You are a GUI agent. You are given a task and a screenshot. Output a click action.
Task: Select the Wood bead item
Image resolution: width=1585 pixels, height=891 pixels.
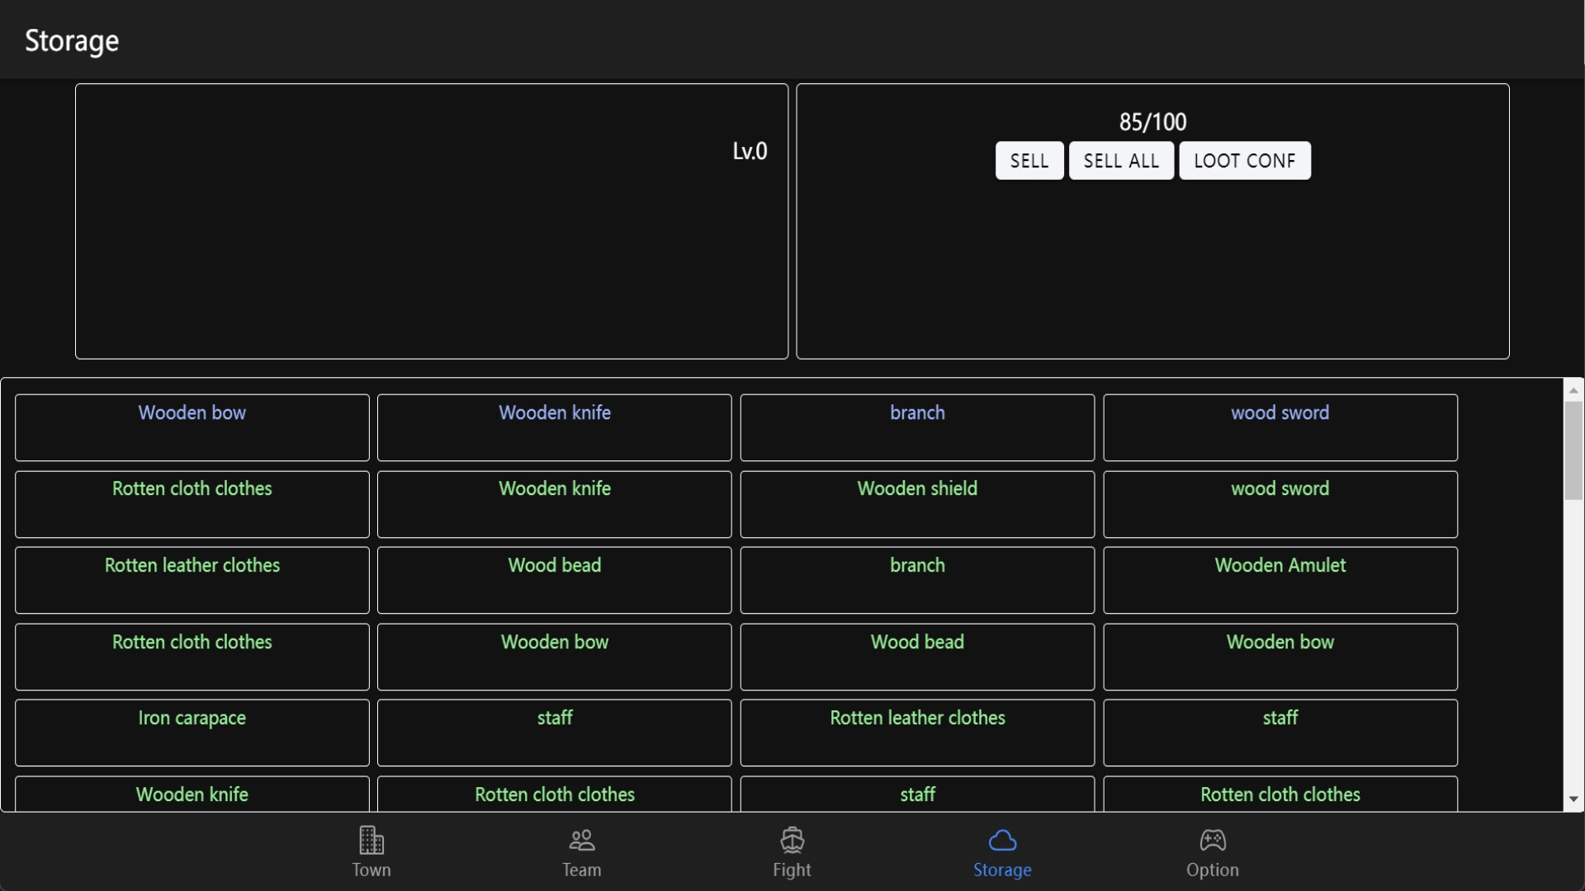click(554, 580)
